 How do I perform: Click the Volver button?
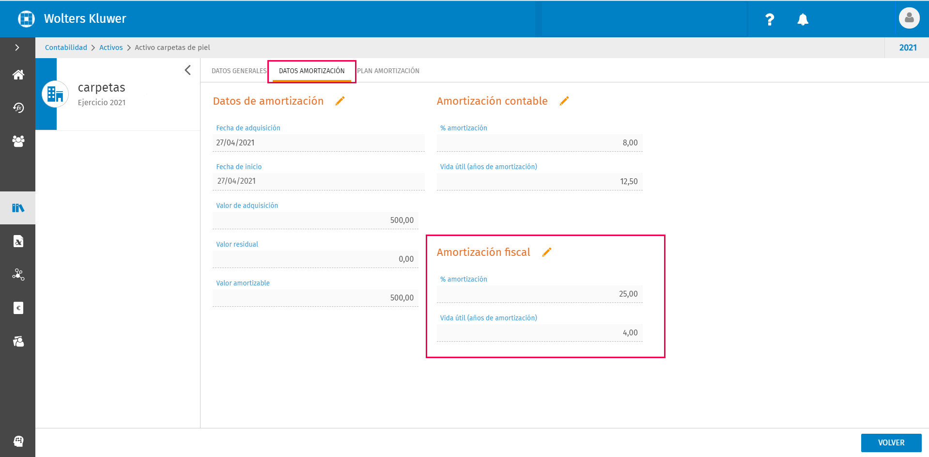point(891,442)
